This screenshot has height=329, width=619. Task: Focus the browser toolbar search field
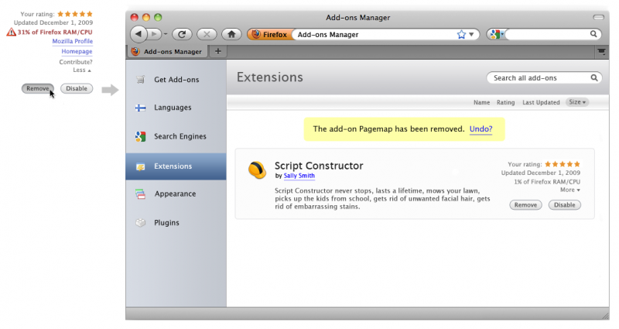point(547,34)
